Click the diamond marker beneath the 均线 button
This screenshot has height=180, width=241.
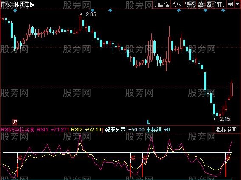(x=179, y=11)
